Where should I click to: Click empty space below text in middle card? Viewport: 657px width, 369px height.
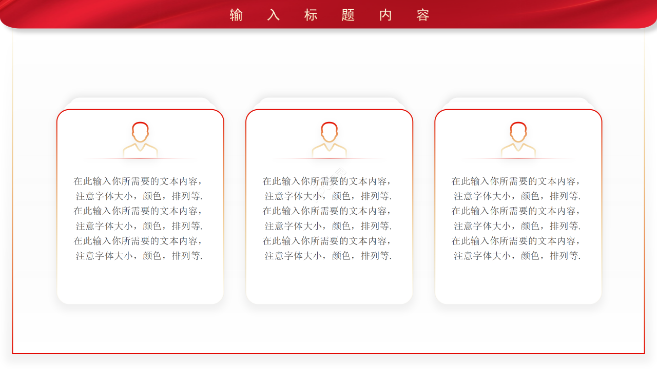pyautogui.click(x=329, y=282)
